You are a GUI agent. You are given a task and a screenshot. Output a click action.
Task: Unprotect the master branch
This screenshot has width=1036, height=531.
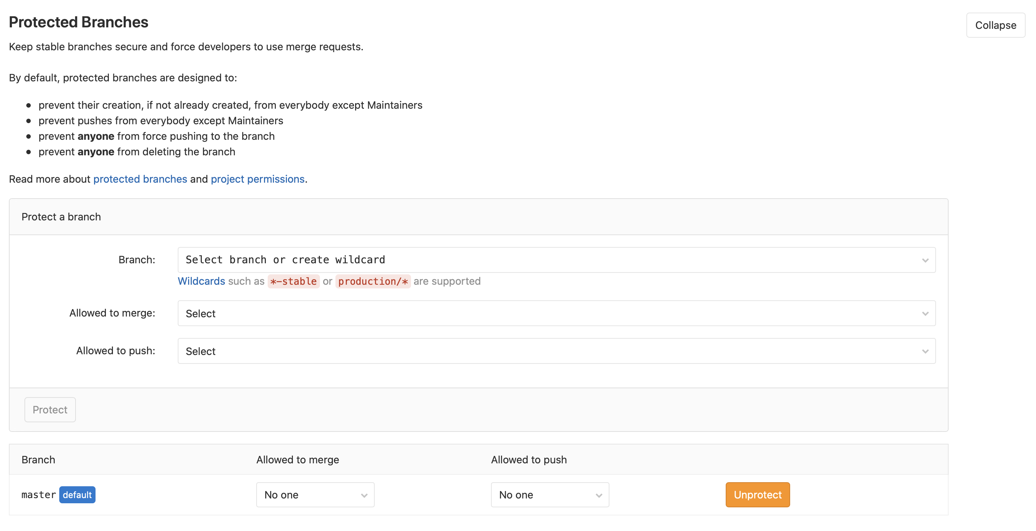click(757, 495)
